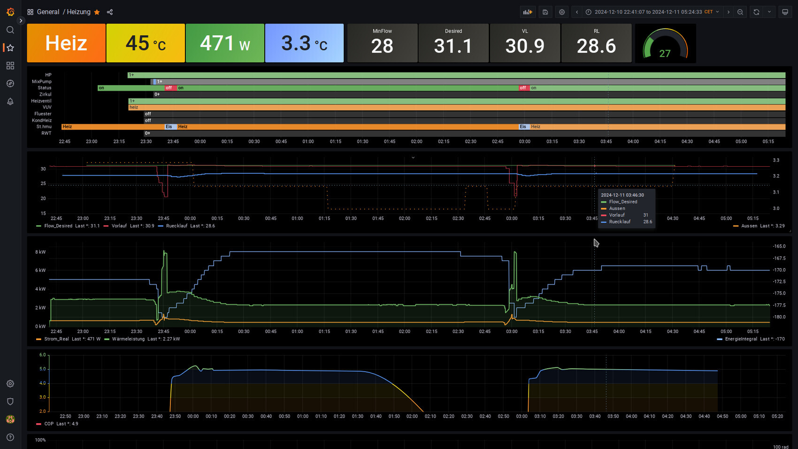Navigate to General folder breadcrumb
Viewport: 798px width, 449px height.
coord(48,12)
